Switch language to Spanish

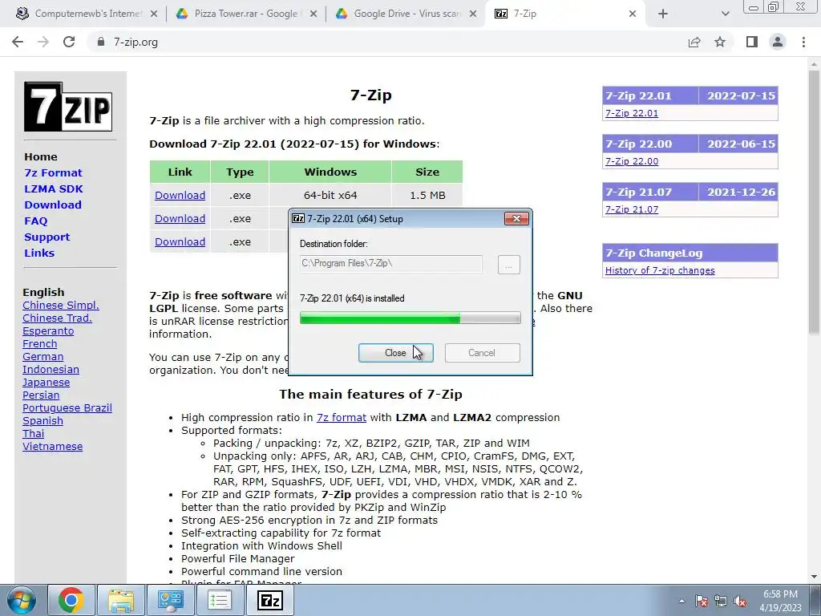43,420
